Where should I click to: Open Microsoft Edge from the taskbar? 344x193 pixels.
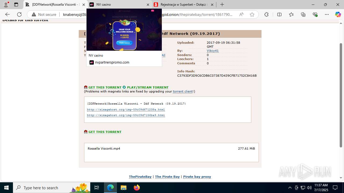tap(110, 188)
